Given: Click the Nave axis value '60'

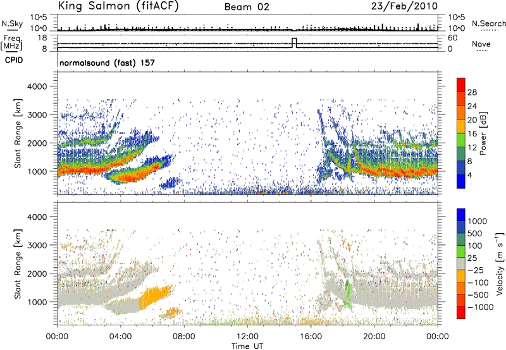Looking at the screenshot, I should (452, 38).
